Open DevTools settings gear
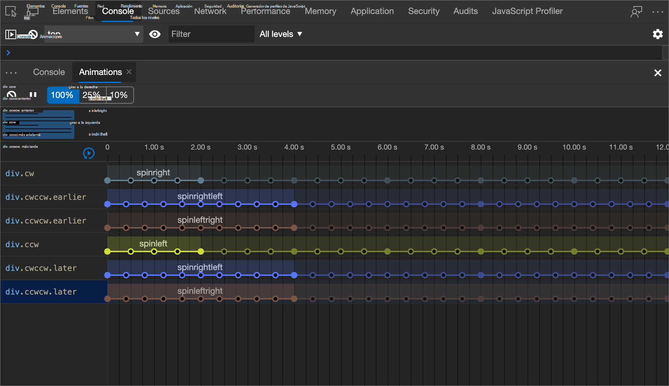Screen dimensions: 669x386 (658, 34)
